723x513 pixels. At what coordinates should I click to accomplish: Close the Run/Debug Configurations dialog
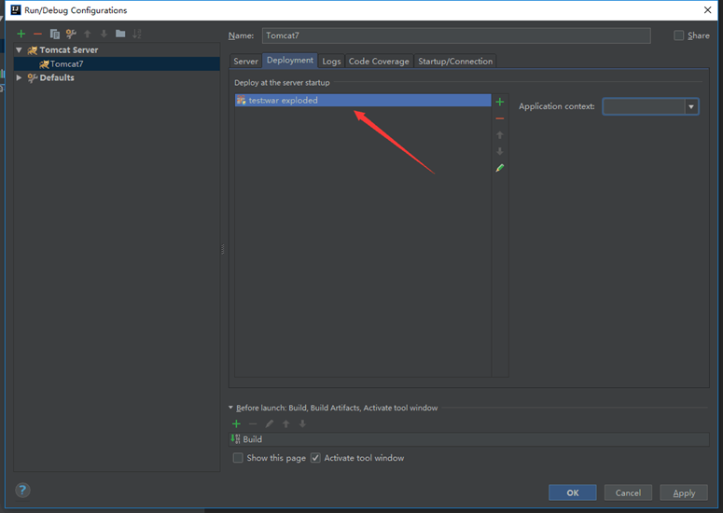(x=708, y=10)
